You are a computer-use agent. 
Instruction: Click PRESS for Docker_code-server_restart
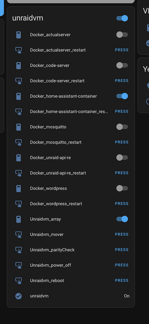(x=122, y=81)
